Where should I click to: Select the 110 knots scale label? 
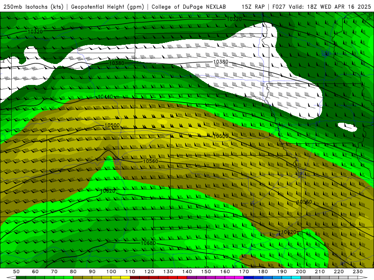point(130,272)
